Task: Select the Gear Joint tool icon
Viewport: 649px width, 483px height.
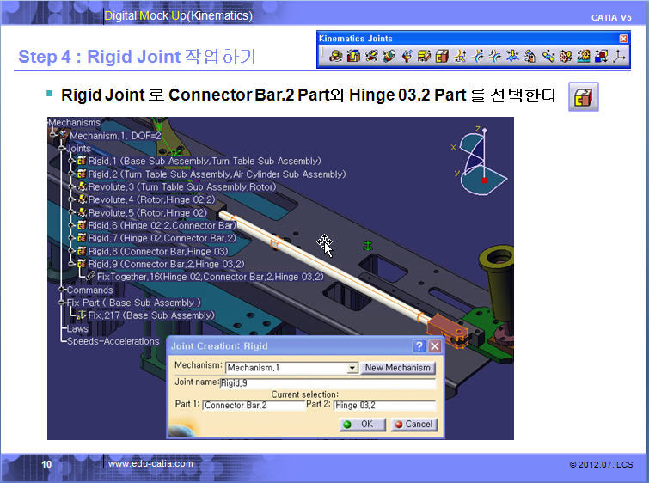Action: pyautogui.click(x=566, y=56)
